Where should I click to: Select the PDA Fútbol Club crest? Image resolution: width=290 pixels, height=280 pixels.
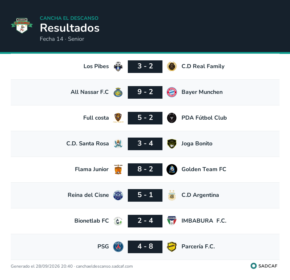tap(172, 118)
